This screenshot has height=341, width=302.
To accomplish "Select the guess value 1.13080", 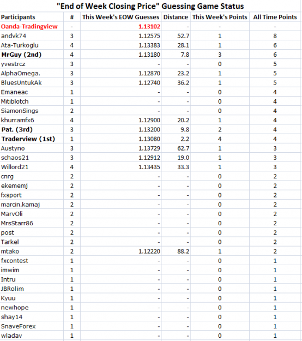I will coord(149,139).
